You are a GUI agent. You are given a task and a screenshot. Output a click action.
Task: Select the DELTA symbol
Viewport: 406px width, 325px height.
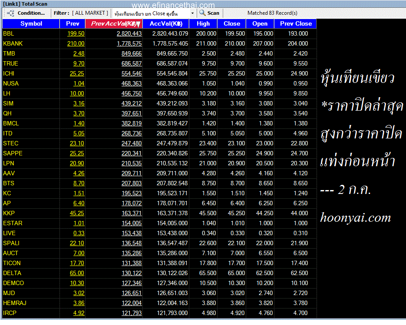pyautogui.click(x=12, y=273)
